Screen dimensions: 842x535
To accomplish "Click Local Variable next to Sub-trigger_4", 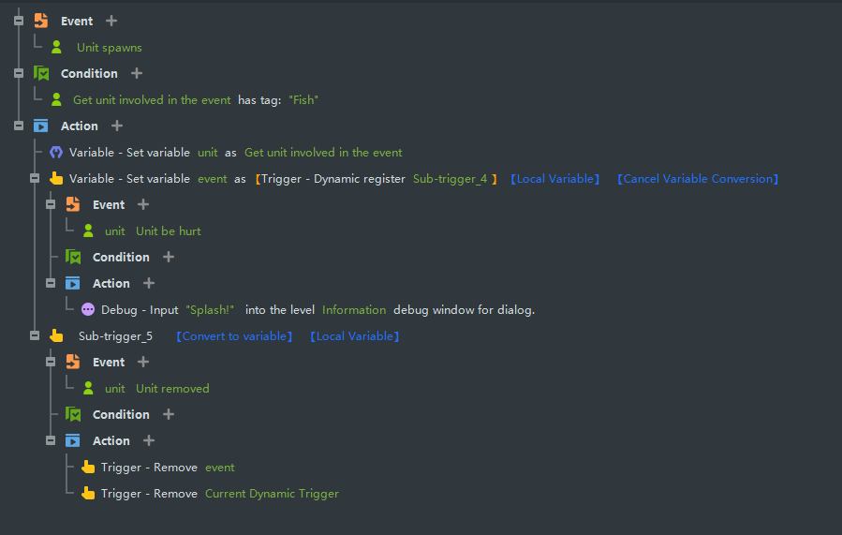I will [x=554, y=178].
